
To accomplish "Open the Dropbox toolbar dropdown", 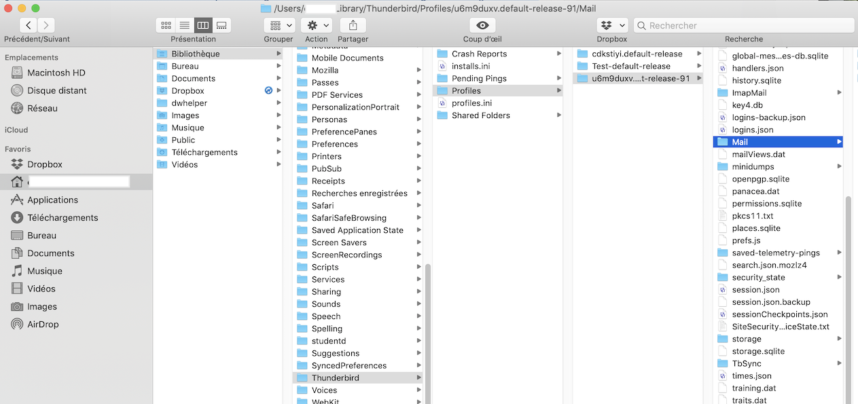I will 612,25.
